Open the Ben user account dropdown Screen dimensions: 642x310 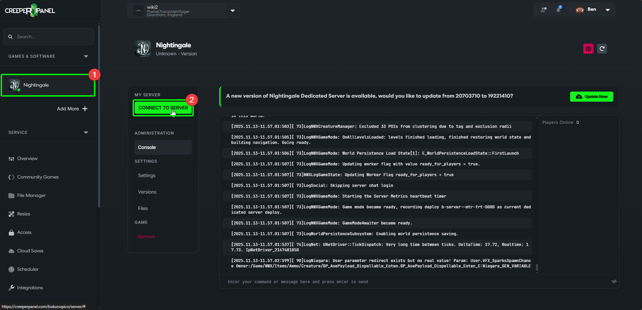[607, 10]
